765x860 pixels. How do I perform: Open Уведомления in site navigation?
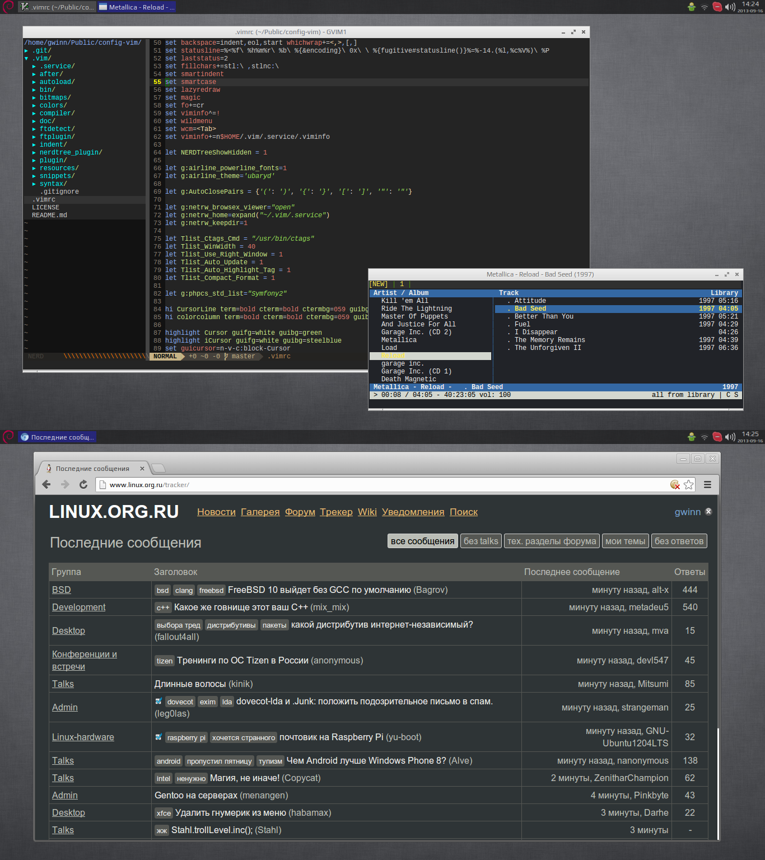coord(413,512)
